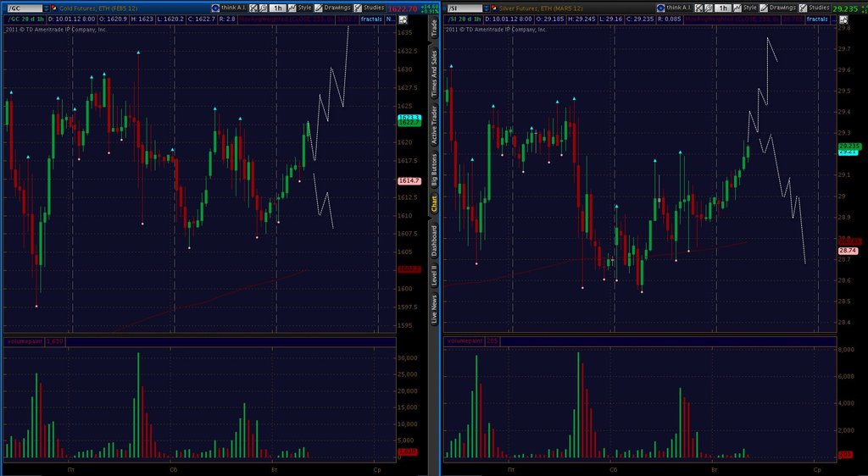Image resolution: width=868 pixels, height=476 pixels.
Task: Click the chart settings icon above silver price axis
Action: (x=843, y=19)
